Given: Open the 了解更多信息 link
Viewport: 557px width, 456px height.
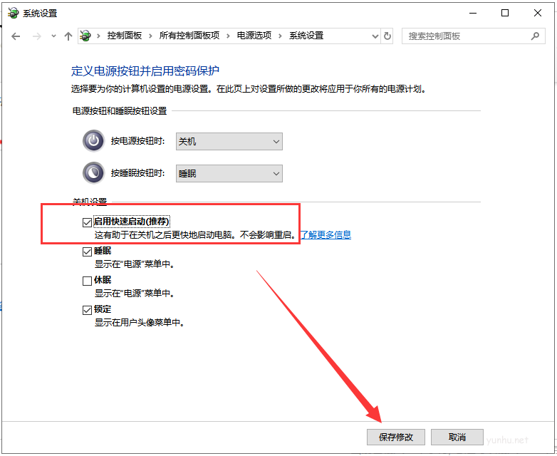Looking at the screenshot, I should point(326,234).
